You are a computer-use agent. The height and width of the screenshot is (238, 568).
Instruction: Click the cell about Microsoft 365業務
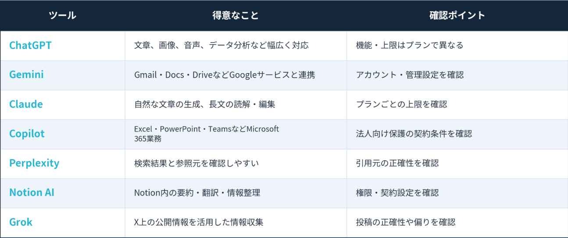tap(236, 134)
